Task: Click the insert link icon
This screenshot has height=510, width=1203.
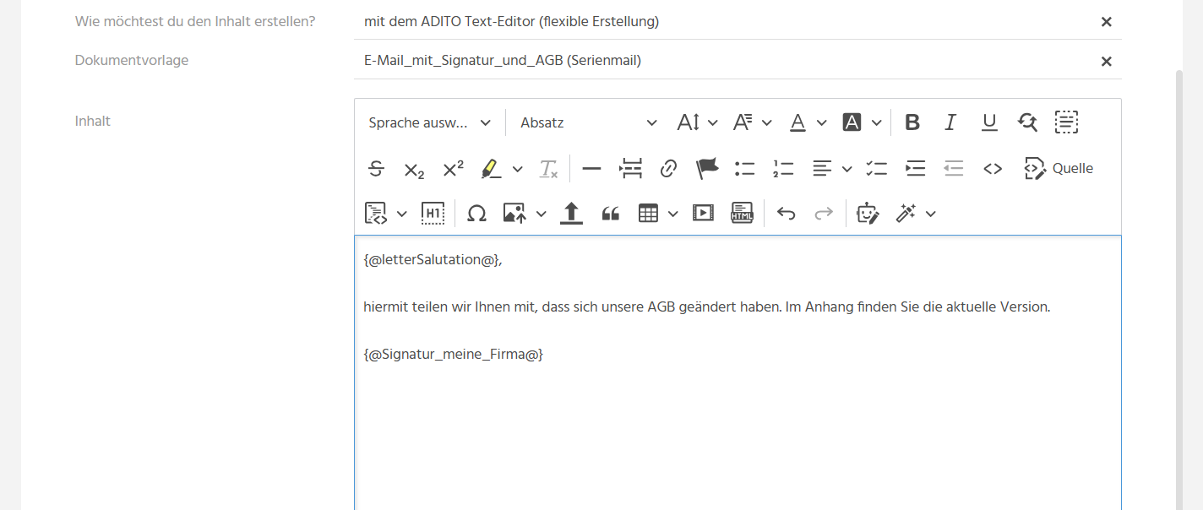Action: [668, 168]
